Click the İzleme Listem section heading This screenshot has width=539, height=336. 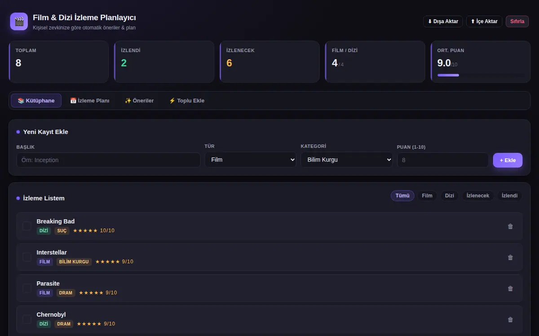point(44,198)
